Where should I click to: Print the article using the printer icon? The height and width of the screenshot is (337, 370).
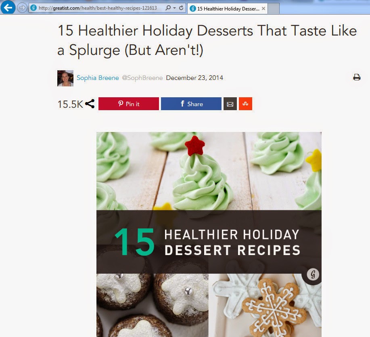[x=357, y=77]
